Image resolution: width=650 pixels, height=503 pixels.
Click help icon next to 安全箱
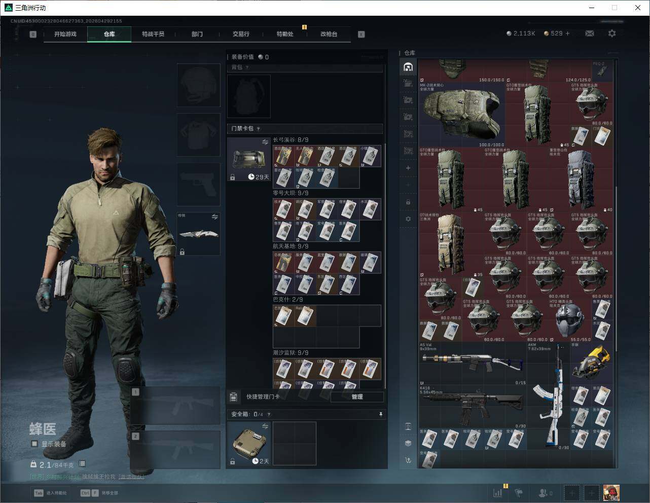[269, 414]
